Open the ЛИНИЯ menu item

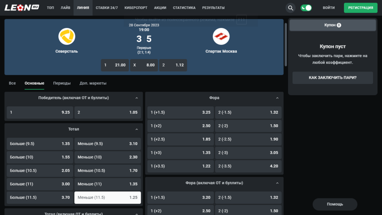point(83,8)
